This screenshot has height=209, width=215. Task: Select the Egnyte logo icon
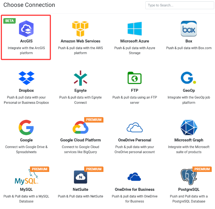tap(81, 78)
